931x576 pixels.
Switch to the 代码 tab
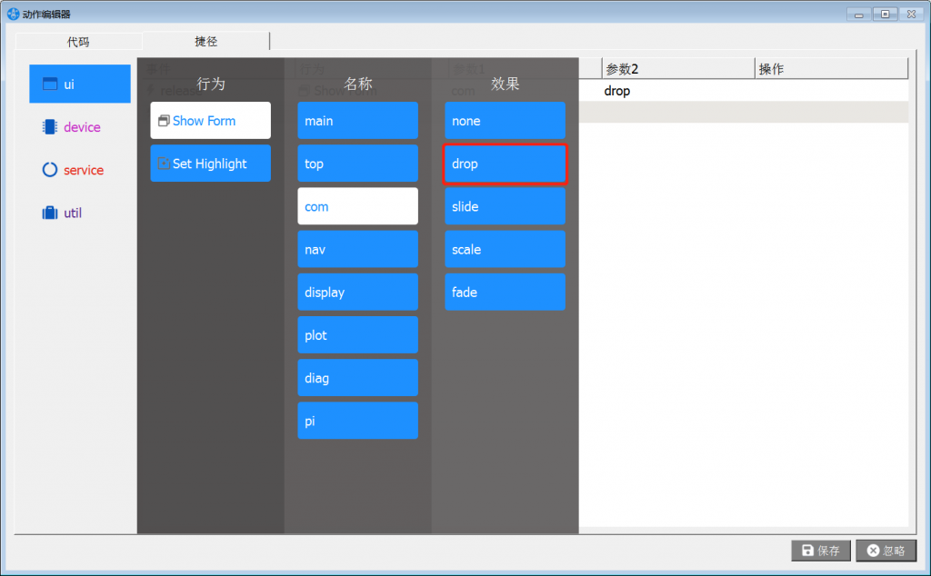(x=78, y=42)
